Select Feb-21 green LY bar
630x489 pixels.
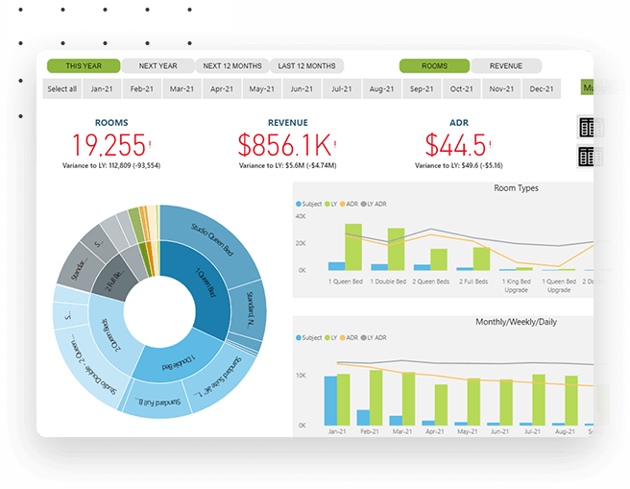(376, 398)
